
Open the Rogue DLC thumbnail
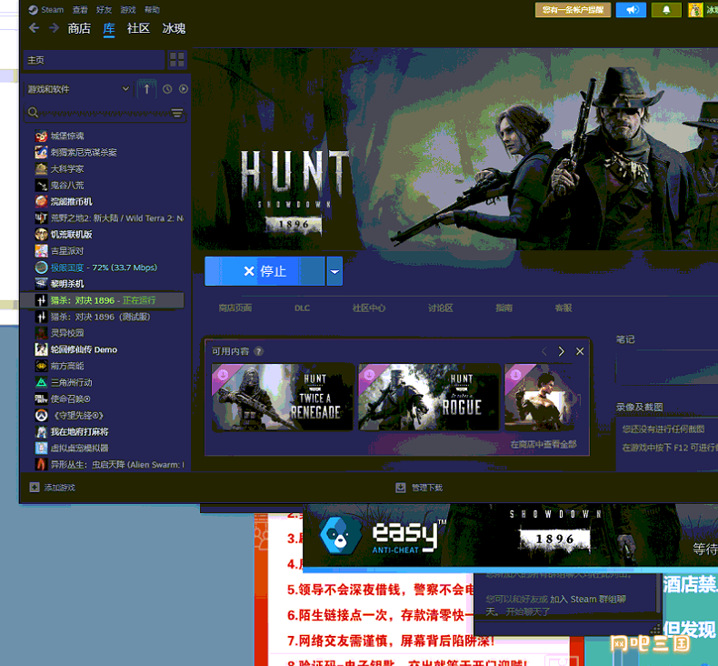pos(429,398)
